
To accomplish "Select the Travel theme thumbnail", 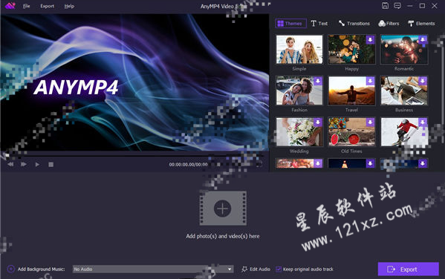I will pos(351,91).
